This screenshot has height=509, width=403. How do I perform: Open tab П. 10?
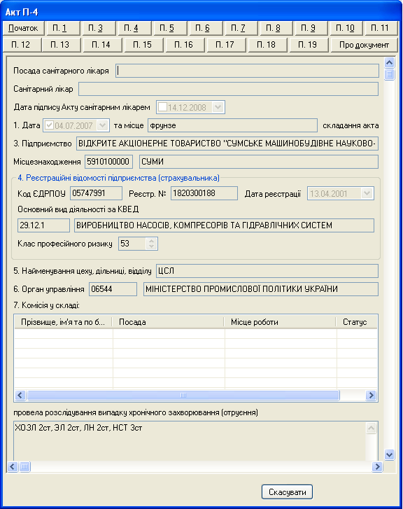point(345,28)
